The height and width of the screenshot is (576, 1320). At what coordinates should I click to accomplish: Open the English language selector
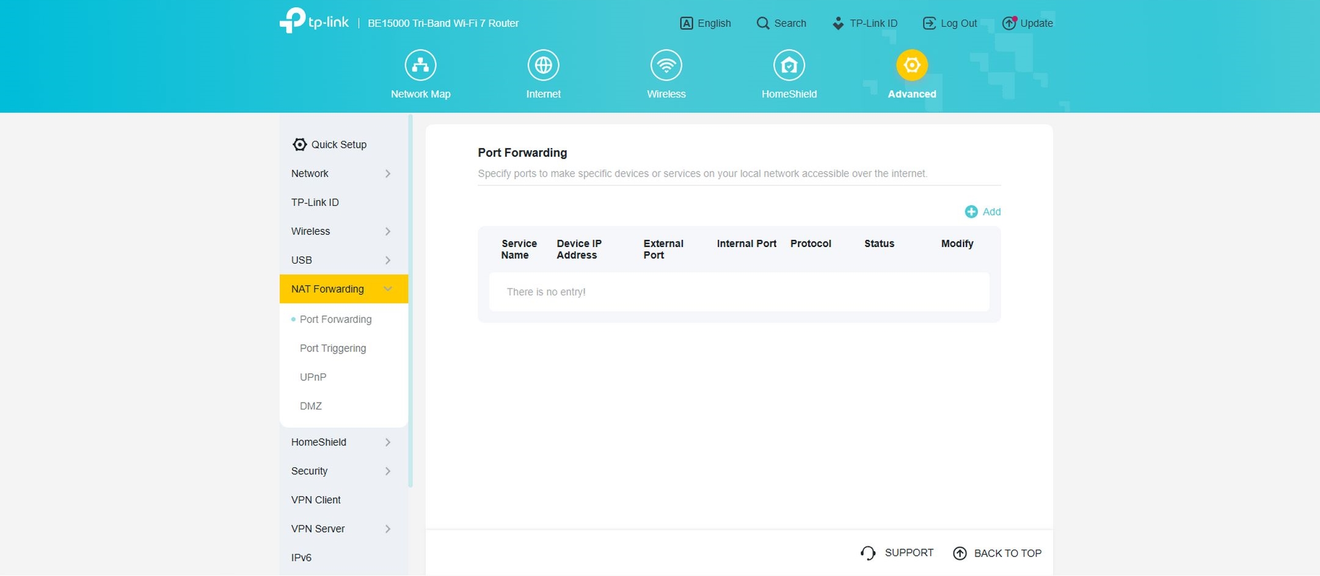(x=706, y=23)
